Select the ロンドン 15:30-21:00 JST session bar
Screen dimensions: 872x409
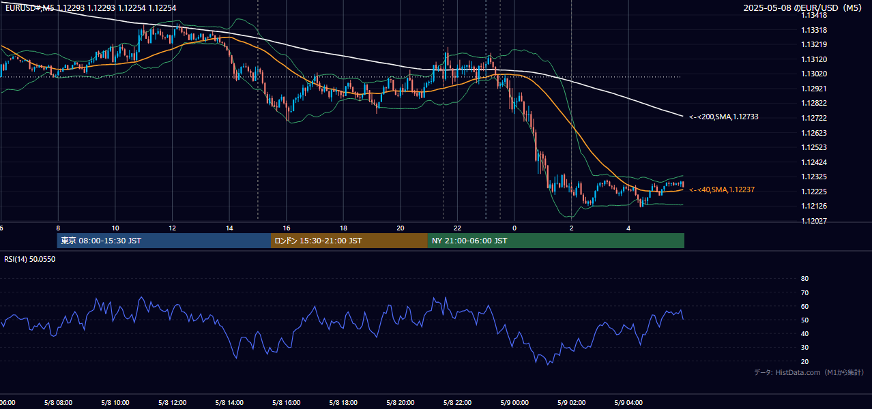pos(349,241)
